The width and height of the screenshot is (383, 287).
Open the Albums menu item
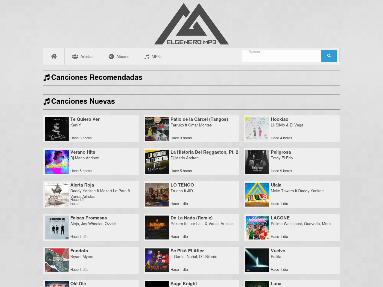point(119,56)
